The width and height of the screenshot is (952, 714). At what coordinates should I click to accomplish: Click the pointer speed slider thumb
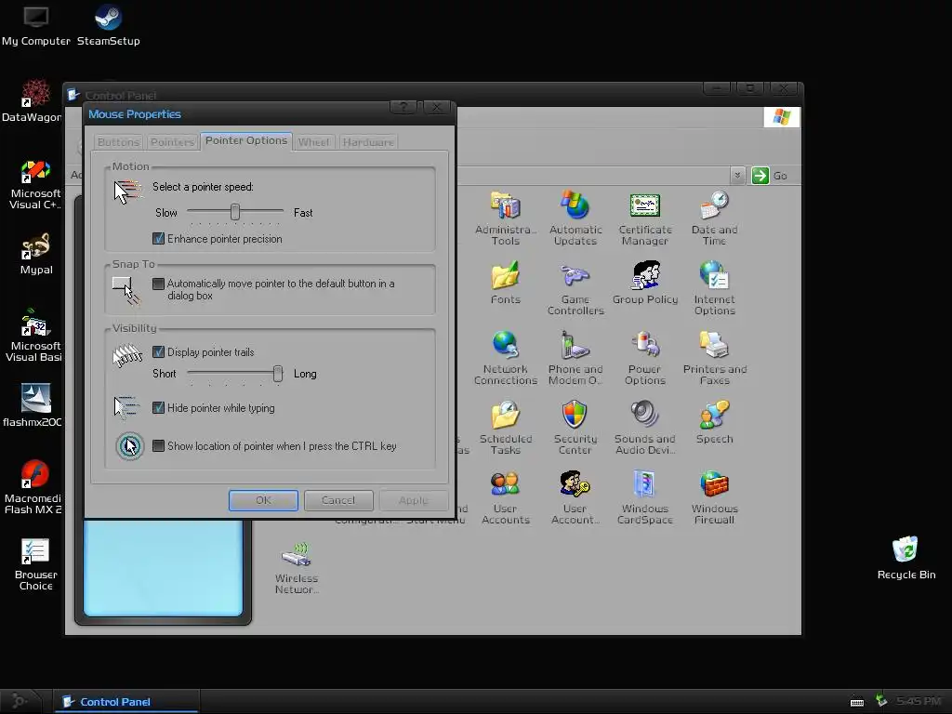point(235,212)
